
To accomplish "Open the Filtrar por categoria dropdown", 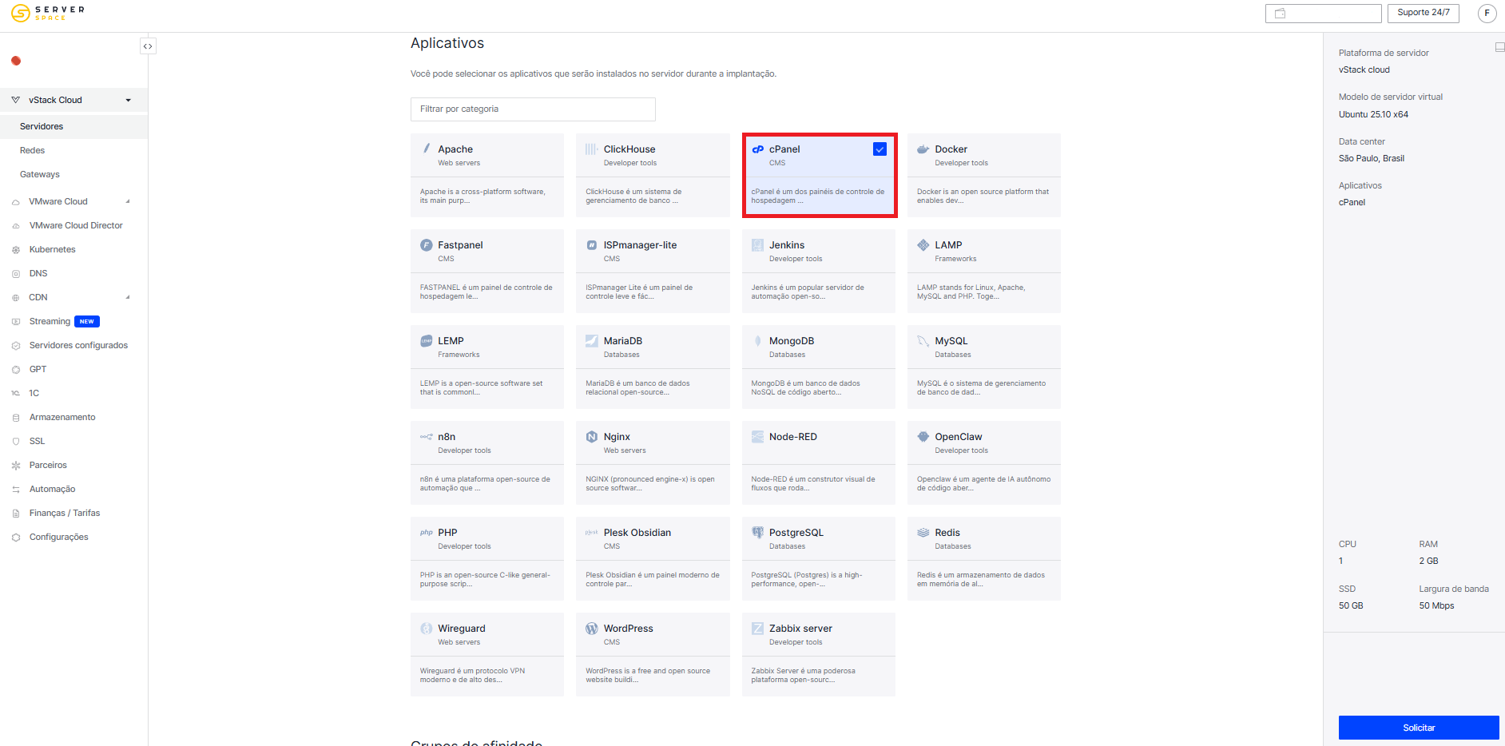I will 533,109.
